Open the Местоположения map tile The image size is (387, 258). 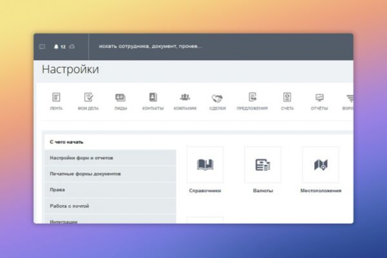pos(321,164)
